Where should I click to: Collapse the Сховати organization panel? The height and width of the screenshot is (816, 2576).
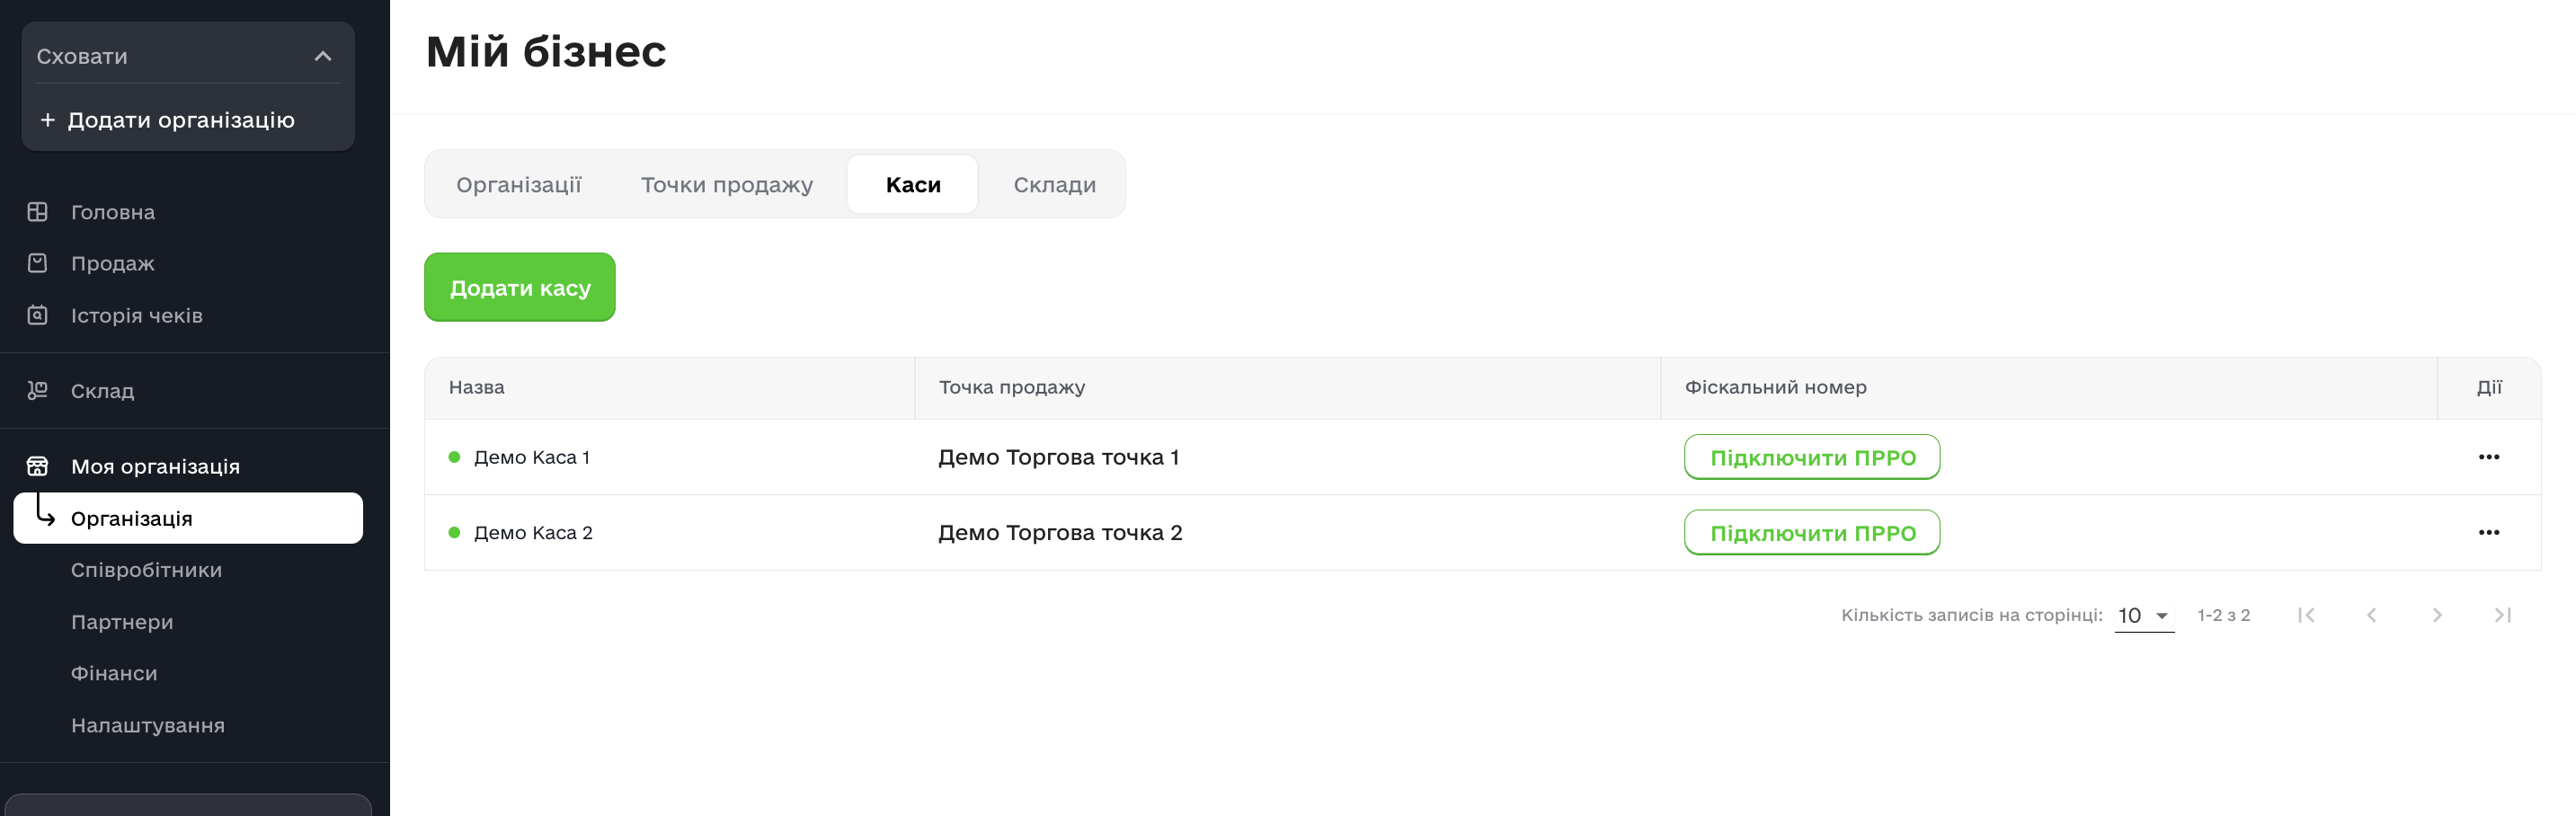tap(322, 56)
